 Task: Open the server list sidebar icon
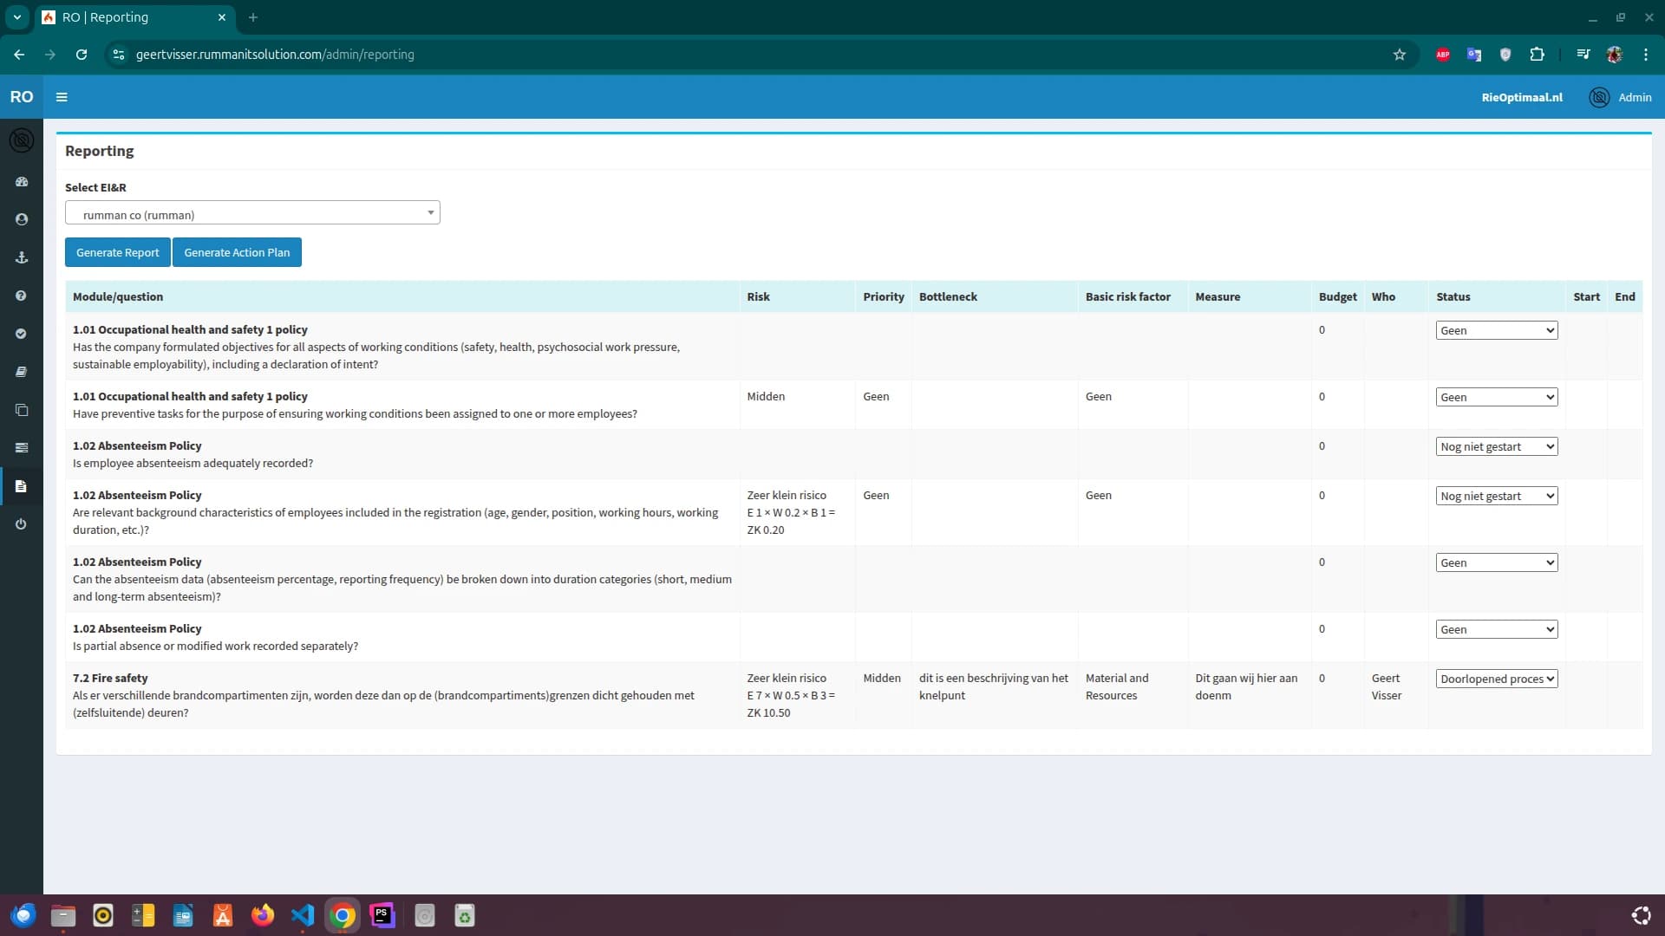coord(22,448)
